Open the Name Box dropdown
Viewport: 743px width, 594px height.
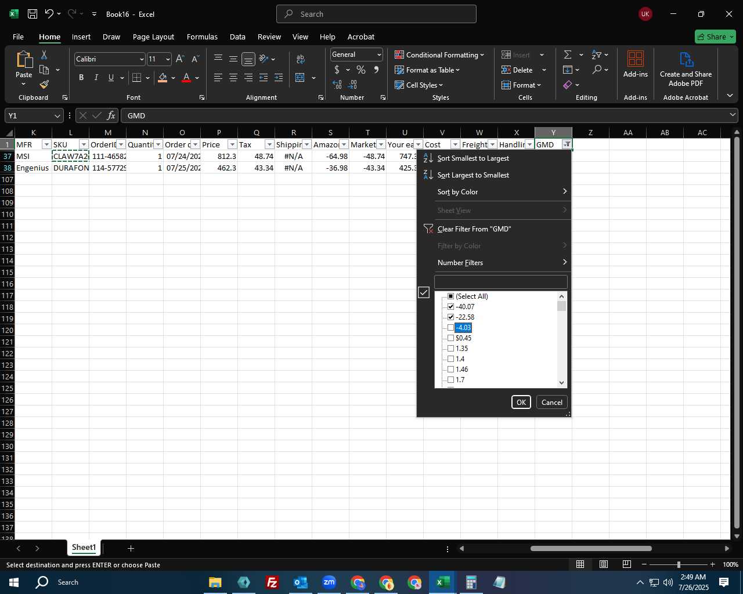56,115
